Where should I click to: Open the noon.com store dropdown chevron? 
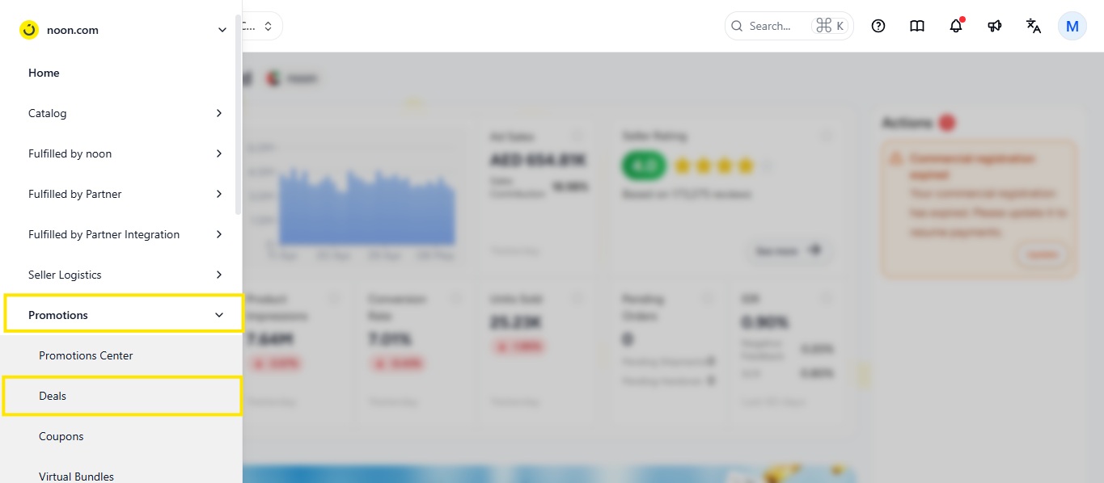[222, 30]
